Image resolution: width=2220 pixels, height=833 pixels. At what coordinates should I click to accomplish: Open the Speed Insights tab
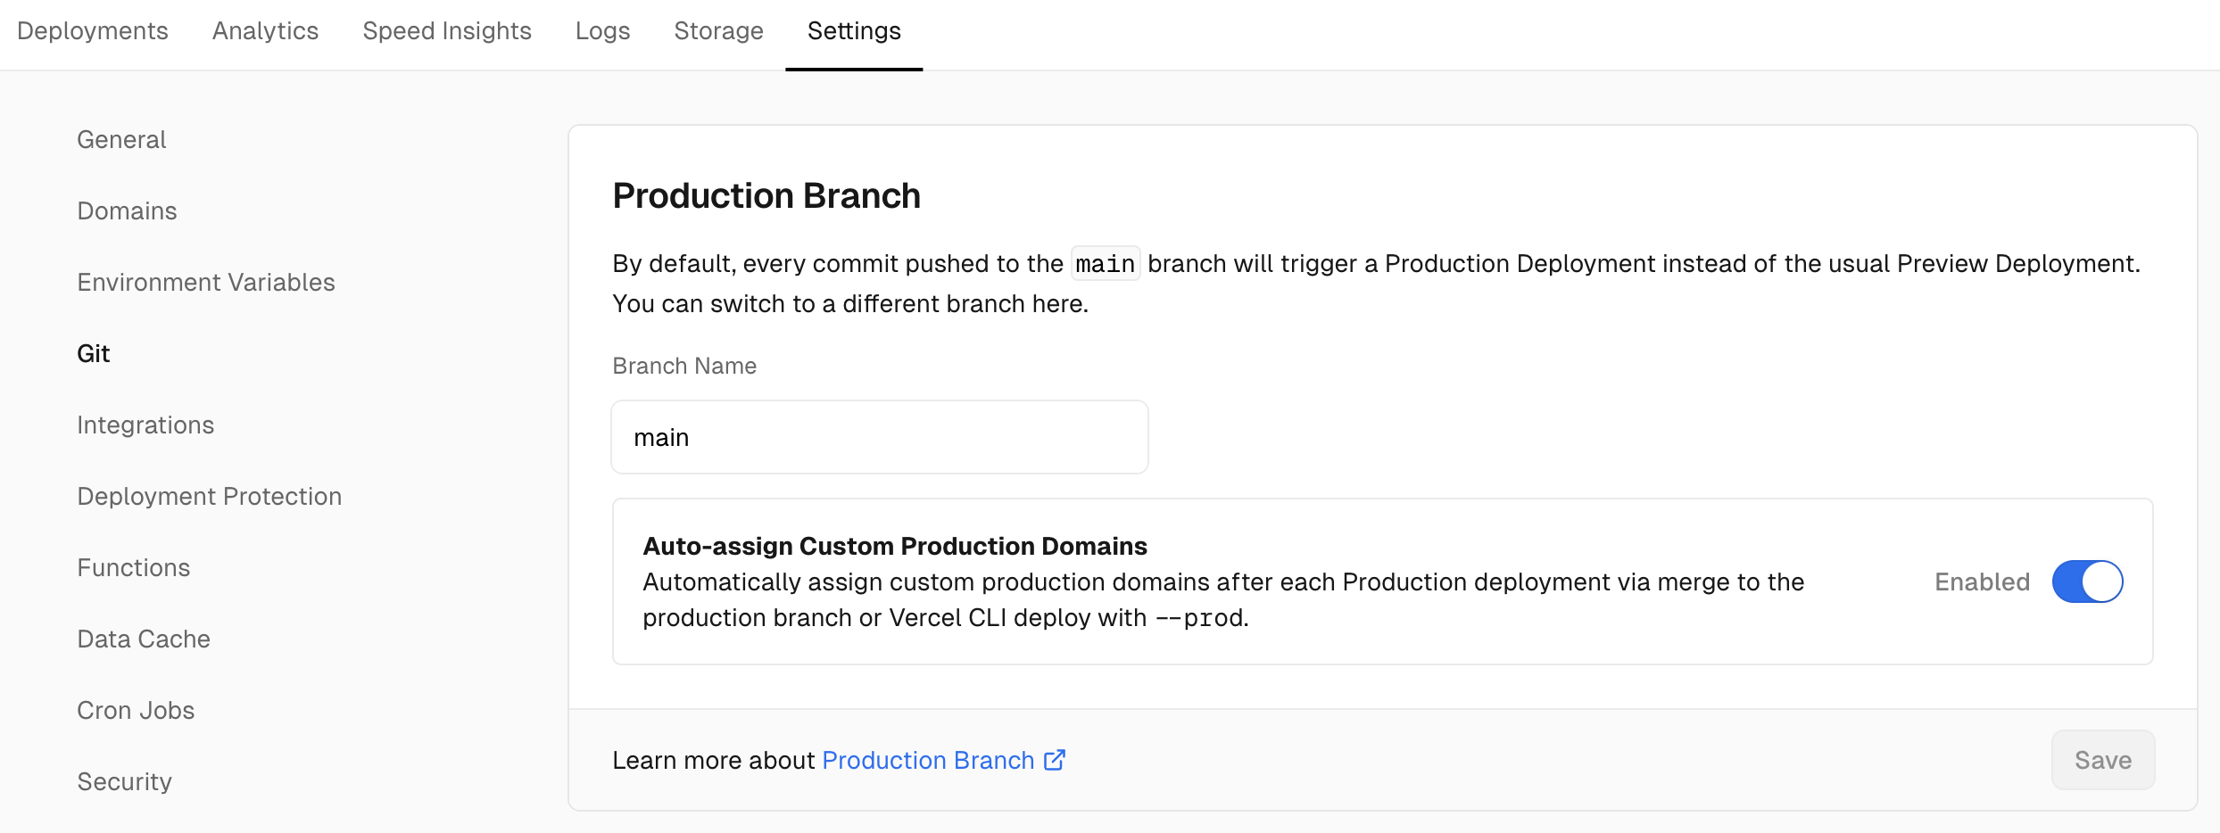[x=447, y=31]
